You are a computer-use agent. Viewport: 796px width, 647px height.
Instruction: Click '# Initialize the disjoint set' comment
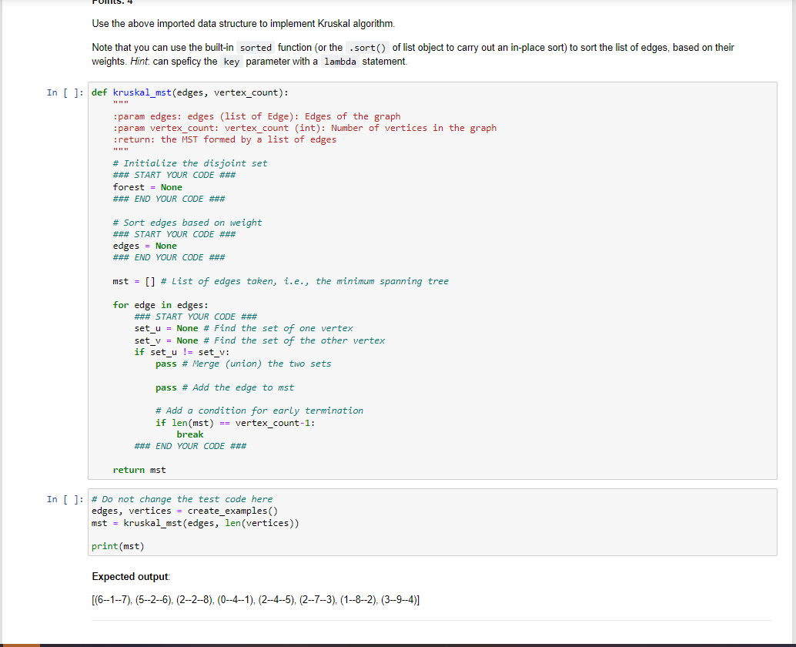pos(190,163)
